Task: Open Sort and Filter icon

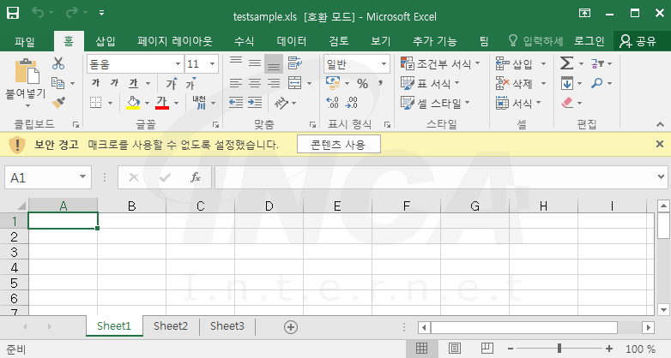Action: click(x=598, y=63)
